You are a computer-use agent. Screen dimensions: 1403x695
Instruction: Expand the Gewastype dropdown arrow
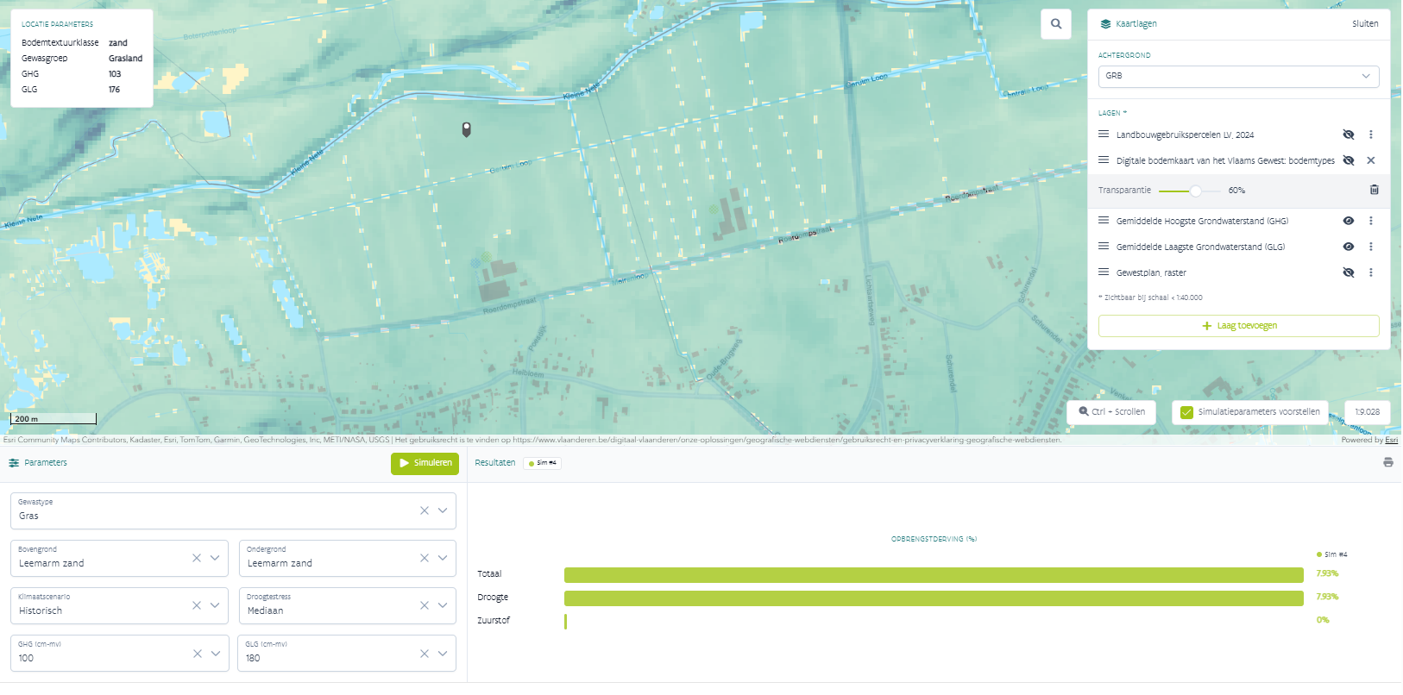443,510
